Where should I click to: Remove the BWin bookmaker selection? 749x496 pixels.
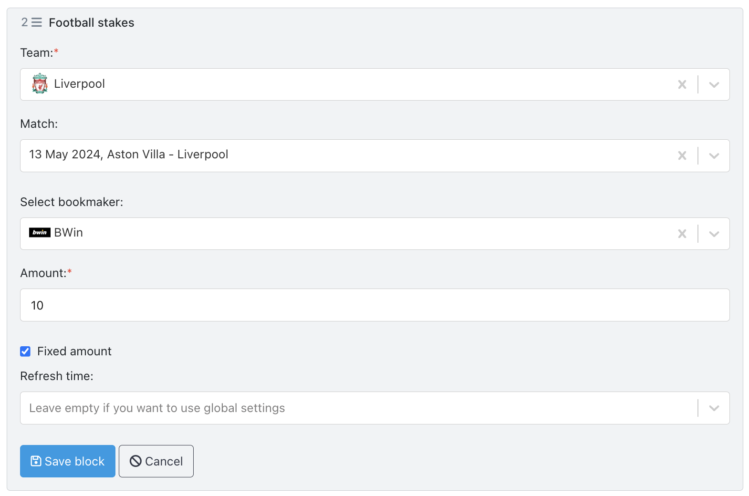click(682, 234)
